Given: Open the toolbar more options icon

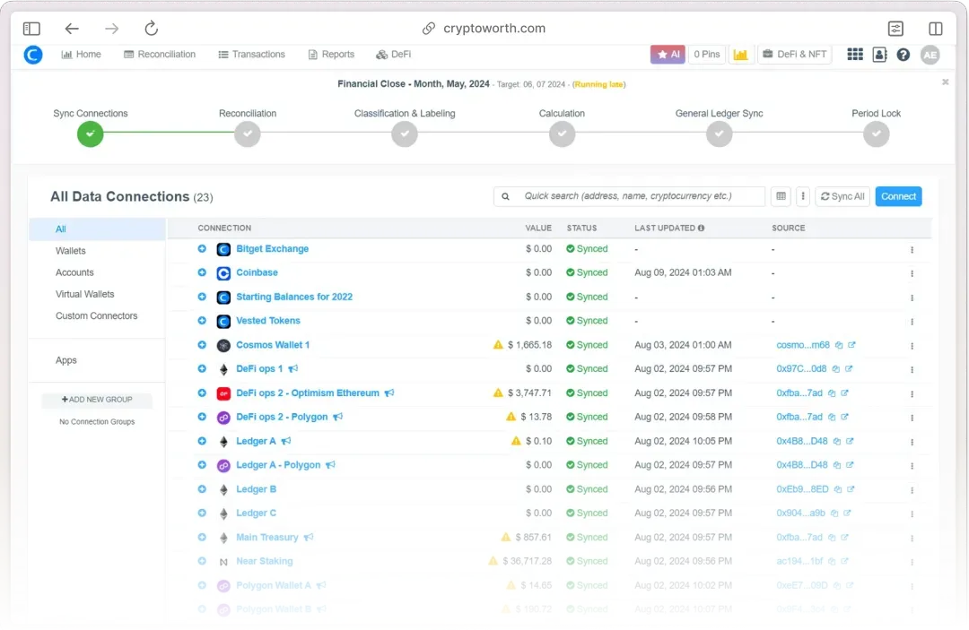Looking at the screenshot, I should pos(803,196).
